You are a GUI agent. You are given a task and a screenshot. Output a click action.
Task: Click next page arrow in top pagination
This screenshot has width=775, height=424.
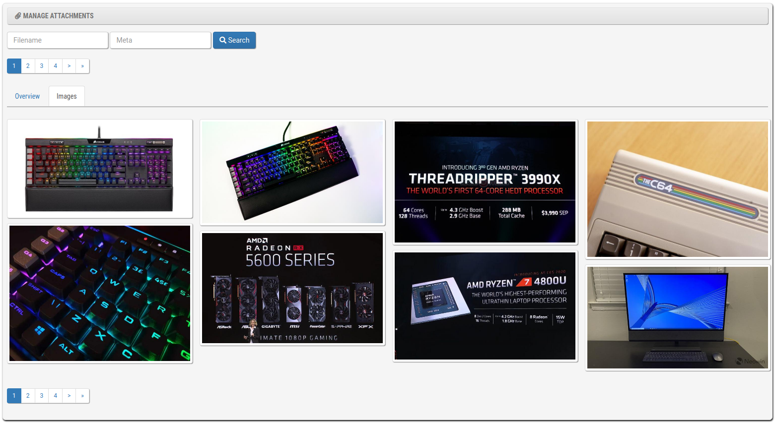(x=69, y=66)
